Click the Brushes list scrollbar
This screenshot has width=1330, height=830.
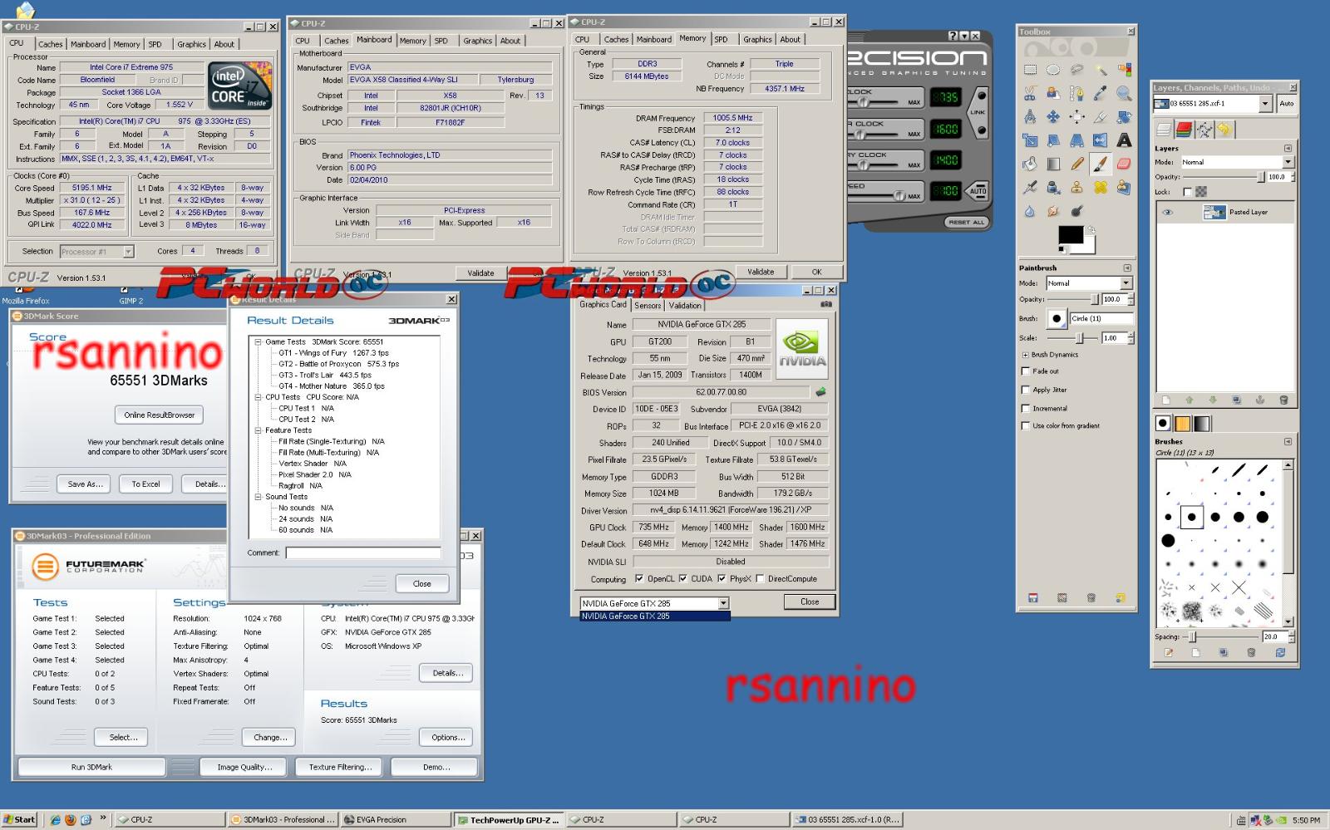coord(1288,545)
